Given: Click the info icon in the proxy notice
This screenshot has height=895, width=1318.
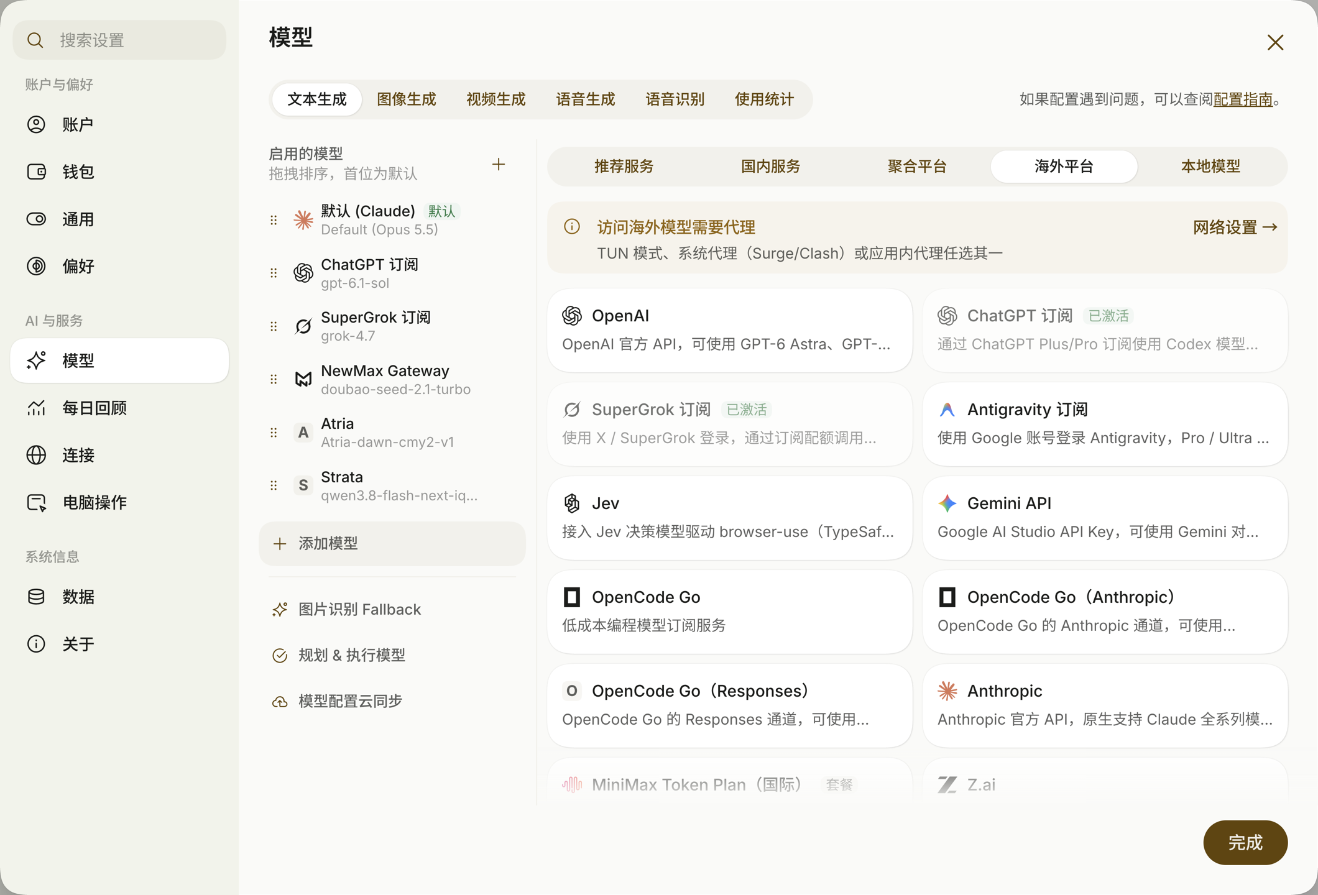Looking at the screenshot, I should click(572, 227).
